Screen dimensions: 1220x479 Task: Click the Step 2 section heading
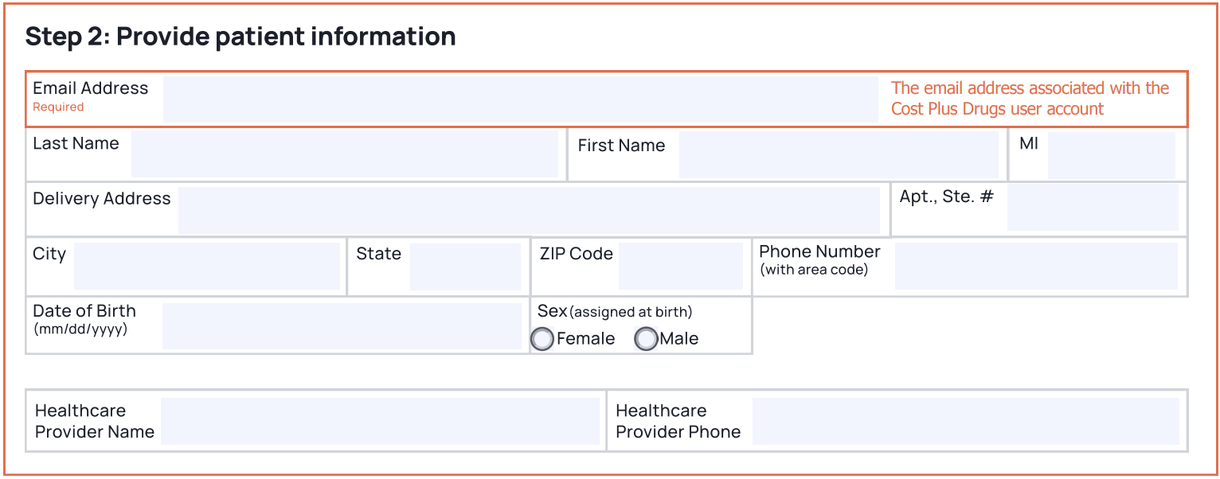coord(240,37)
